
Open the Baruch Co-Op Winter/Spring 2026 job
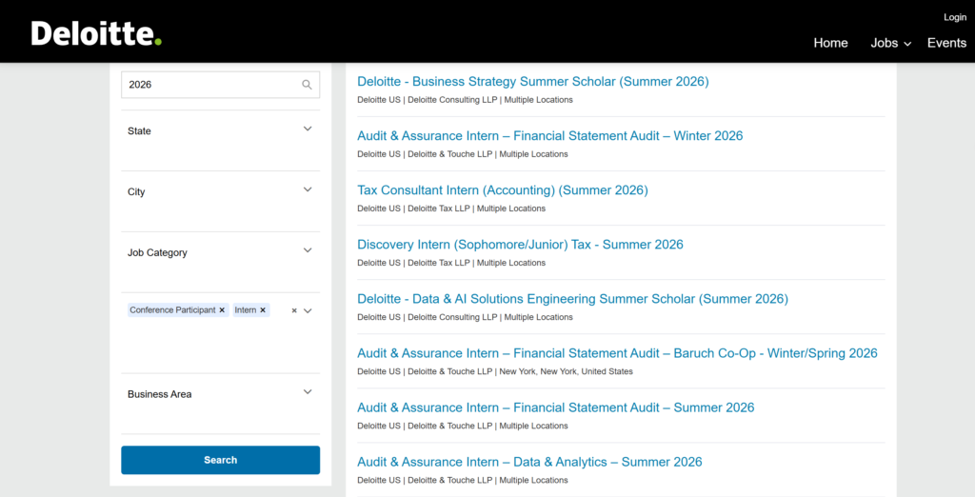[617, 353]
